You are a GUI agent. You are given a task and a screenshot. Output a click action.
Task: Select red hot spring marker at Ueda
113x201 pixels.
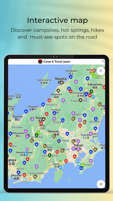41,124
